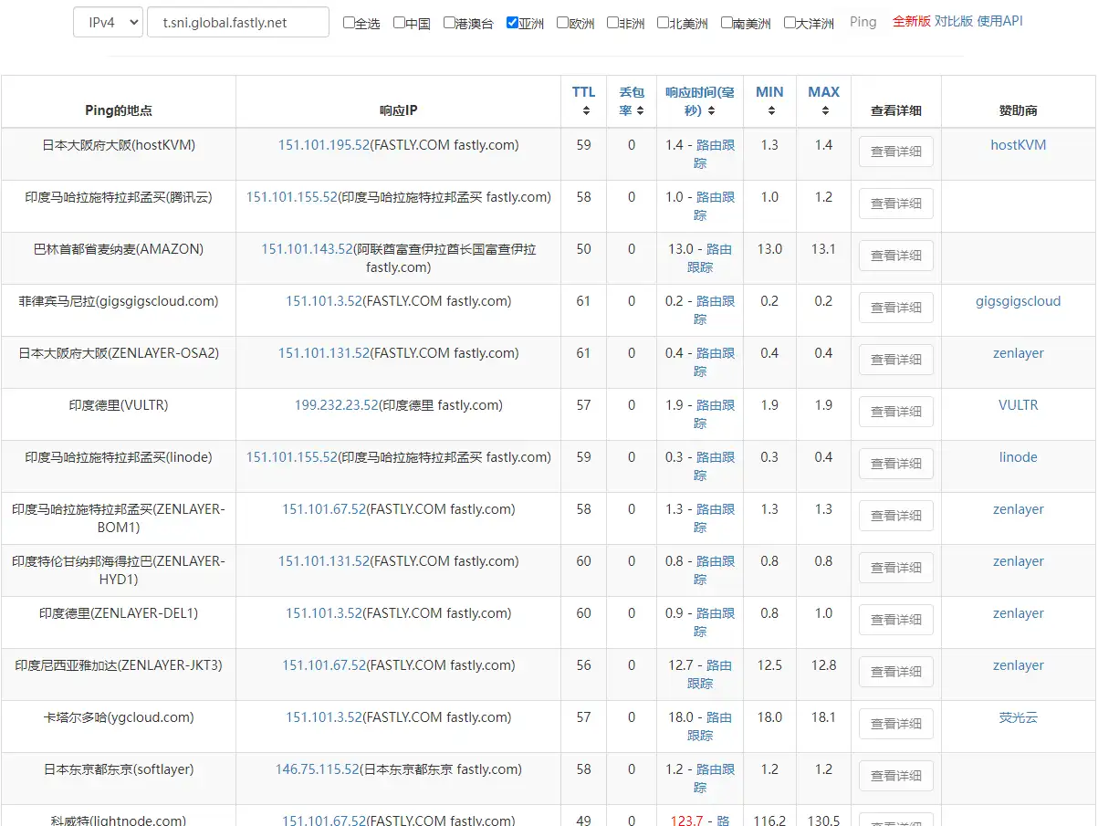Click 查看详细 for 巴林首都省麦纳麦(AMAZON)
Viewport: 1098px width, 826px height.
(895, 256)
